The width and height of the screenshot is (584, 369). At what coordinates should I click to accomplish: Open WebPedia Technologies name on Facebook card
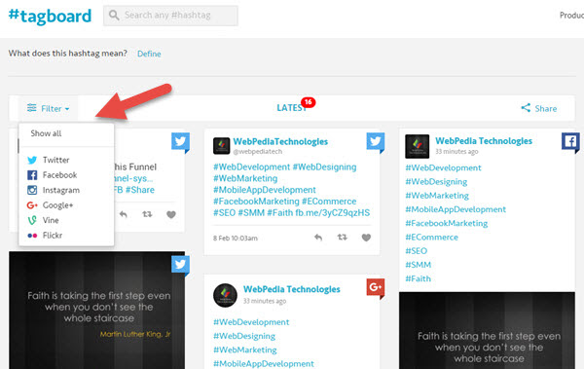point(484,141)
